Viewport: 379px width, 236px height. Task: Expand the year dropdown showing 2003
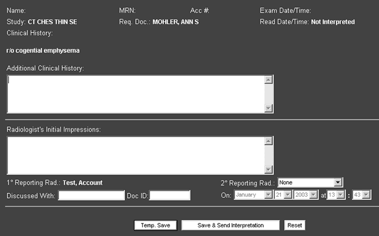(306, 195)
